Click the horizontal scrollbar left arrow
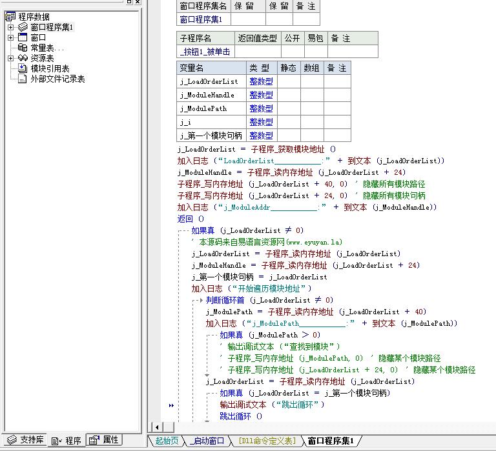Image resolution: width=496 pixels, height=451 pixels. coord(157,427)
